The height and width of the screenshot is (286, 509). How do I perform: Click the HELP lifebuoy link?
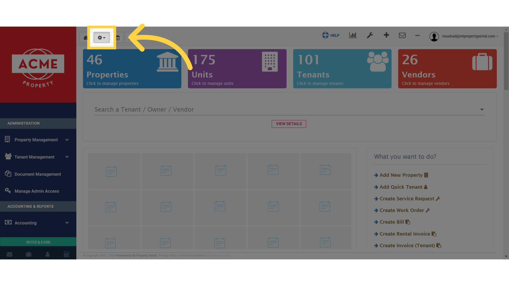click(x=331, y=35)
